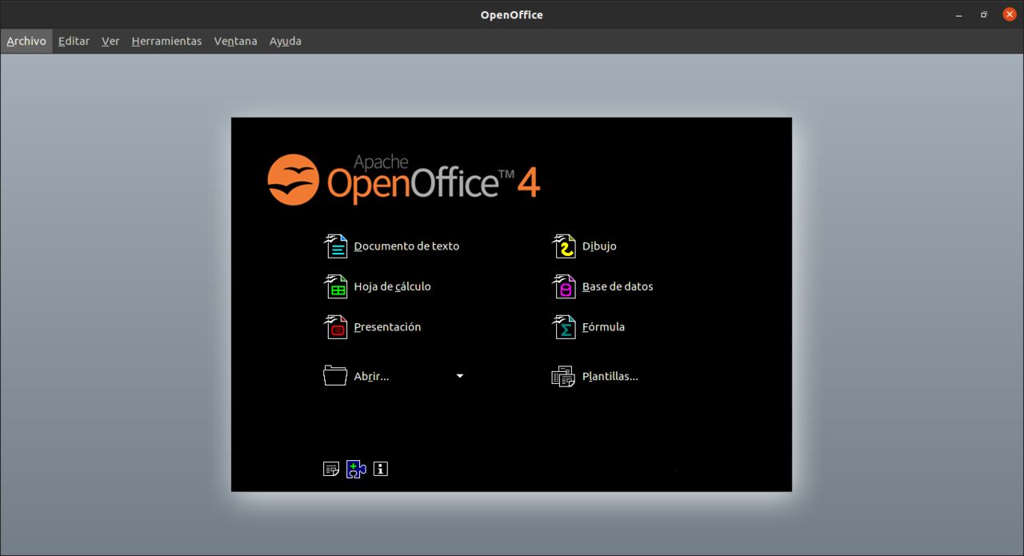Click the Writer text document icon
This screenshot has width=1024, height=556.
click(335, 246)
